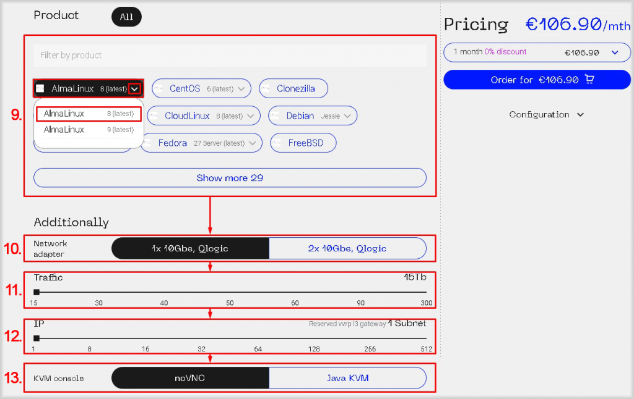
Task: Click the CloudLinux logo icon
Action: 154,115
